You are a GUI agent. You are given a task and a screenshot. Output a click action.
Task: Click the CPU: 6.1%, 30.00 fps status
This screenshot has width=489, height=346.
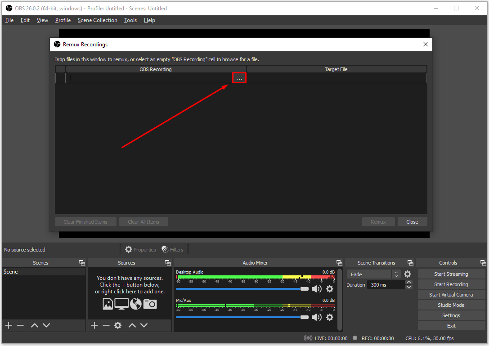pos(430,338)
